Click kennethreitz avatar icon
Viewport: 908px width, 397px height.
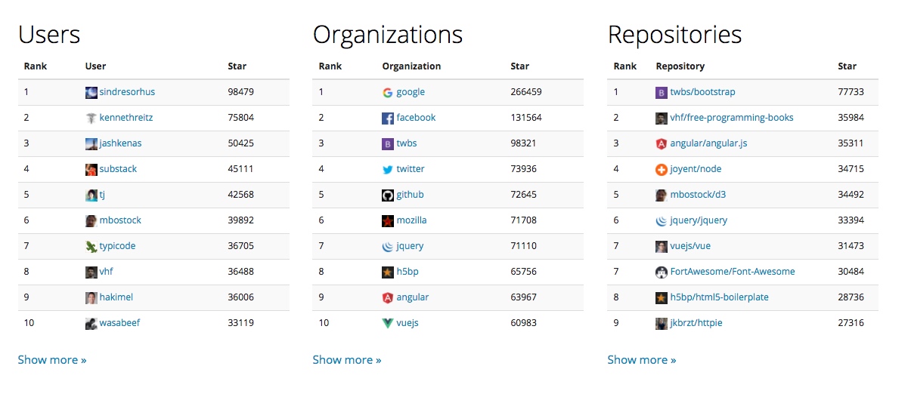pos(91,118)
